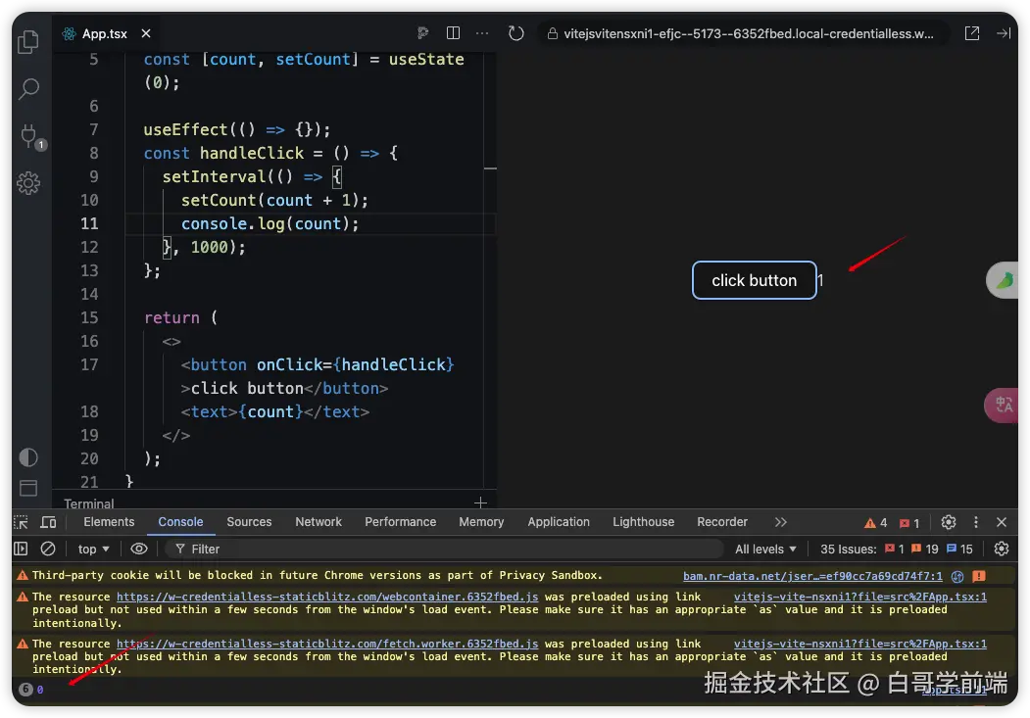
Task: Open the All levels dropdown
Action: tap(766, 550)
